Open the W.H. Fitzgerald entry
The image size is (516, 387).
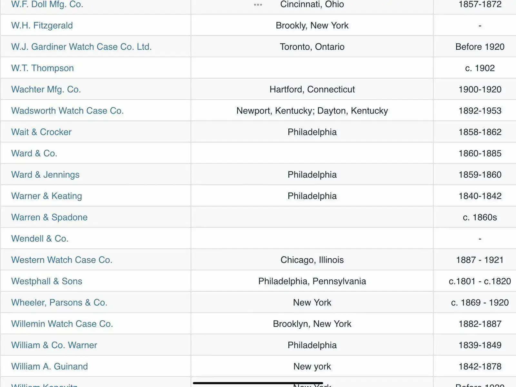click(x=42, y=25)
